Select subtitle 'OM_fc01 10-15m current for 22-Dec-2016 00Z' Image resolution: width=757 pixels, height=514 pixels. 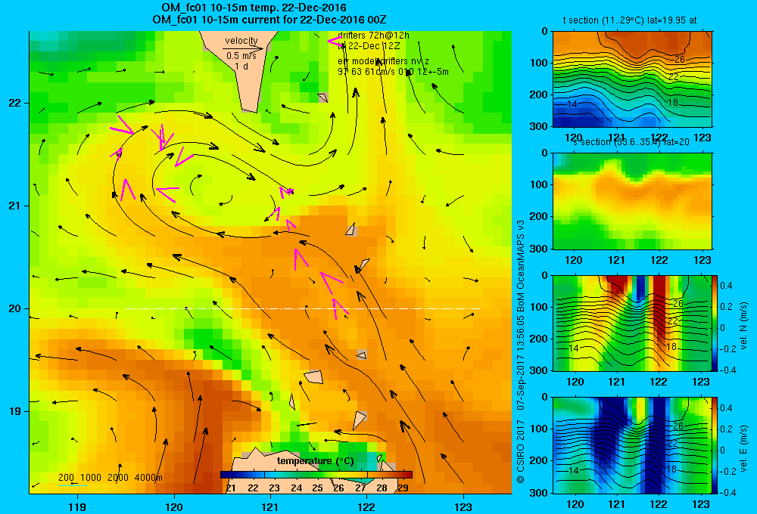(x=269, y=20)
